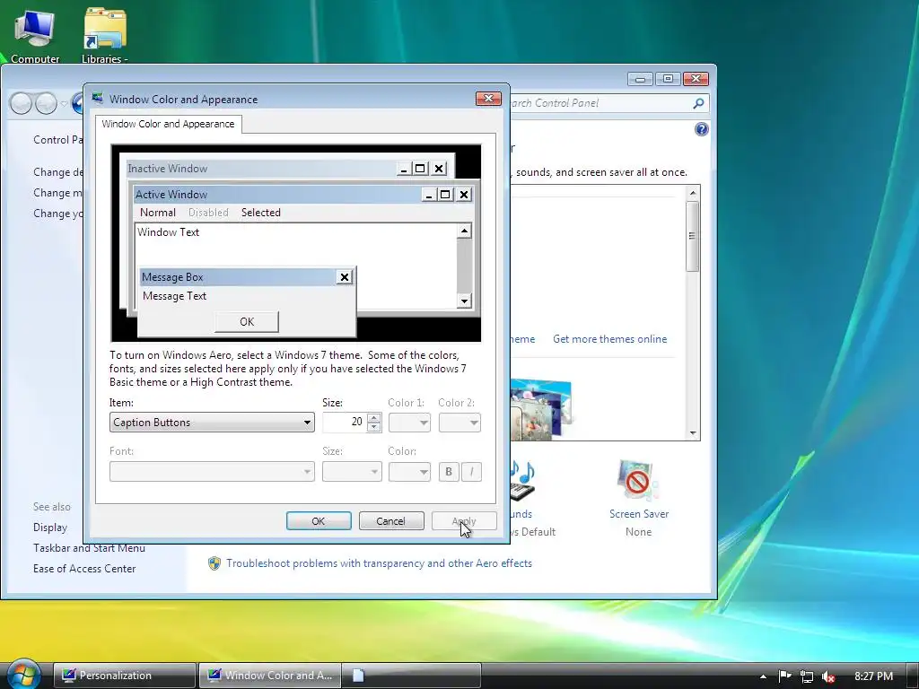Click the themes list vertical scrollbar thumb
The height and width of the screenshot is (689, 919).
click(692, 236)
